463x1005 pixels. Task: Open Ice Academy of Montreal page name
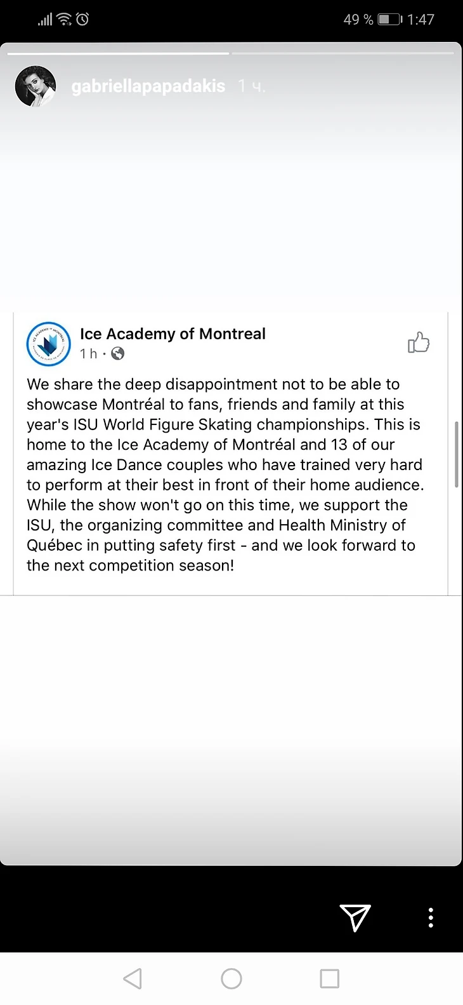tap(173, 334)
